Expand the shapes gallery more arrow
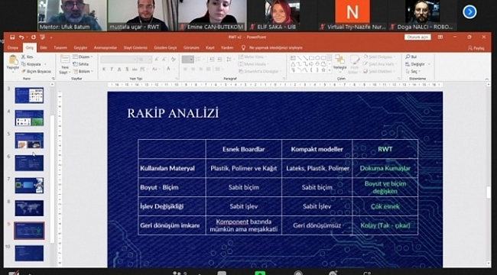This screenshot has width=497, height=275. [330, 71]
